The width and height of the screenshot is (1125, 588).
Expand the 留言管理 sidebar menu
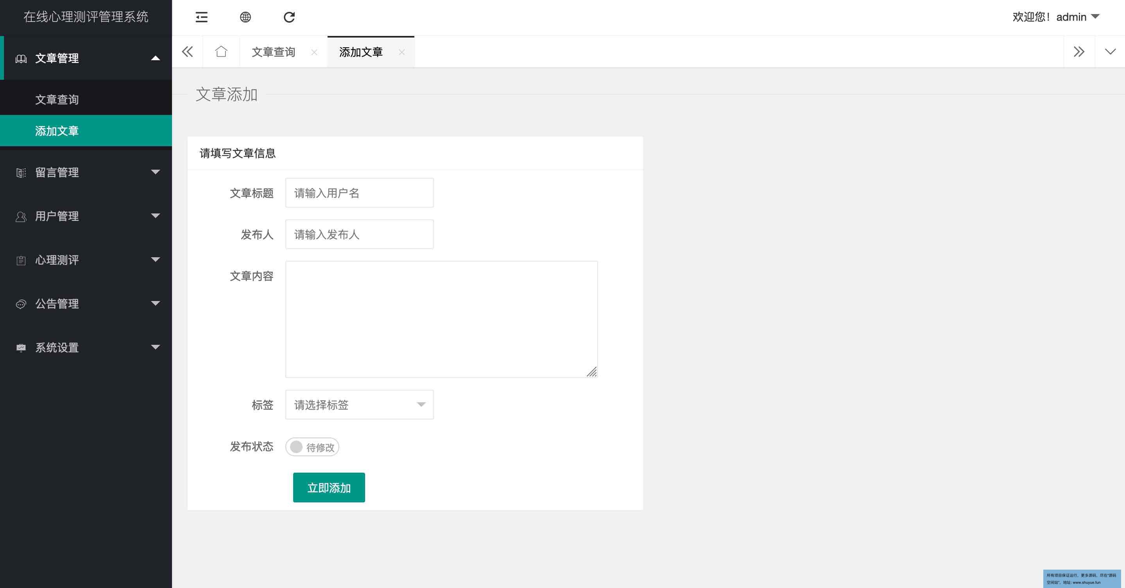pyautogui.click(x=86, y=172)
